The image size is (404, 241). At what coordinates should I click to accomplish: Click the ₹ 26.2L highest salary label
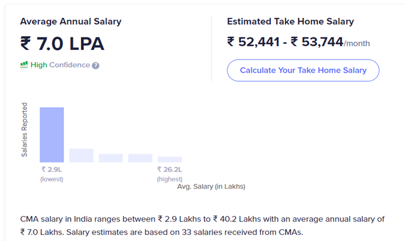tap(170, 170)
